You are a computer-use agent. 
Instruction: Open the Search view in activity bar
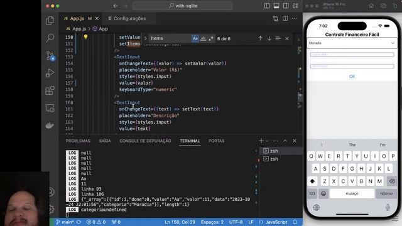50,38
